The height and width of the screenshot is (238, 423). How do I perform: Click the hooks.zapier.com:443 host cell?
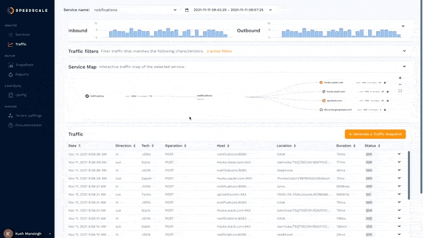tap(235, 178)
